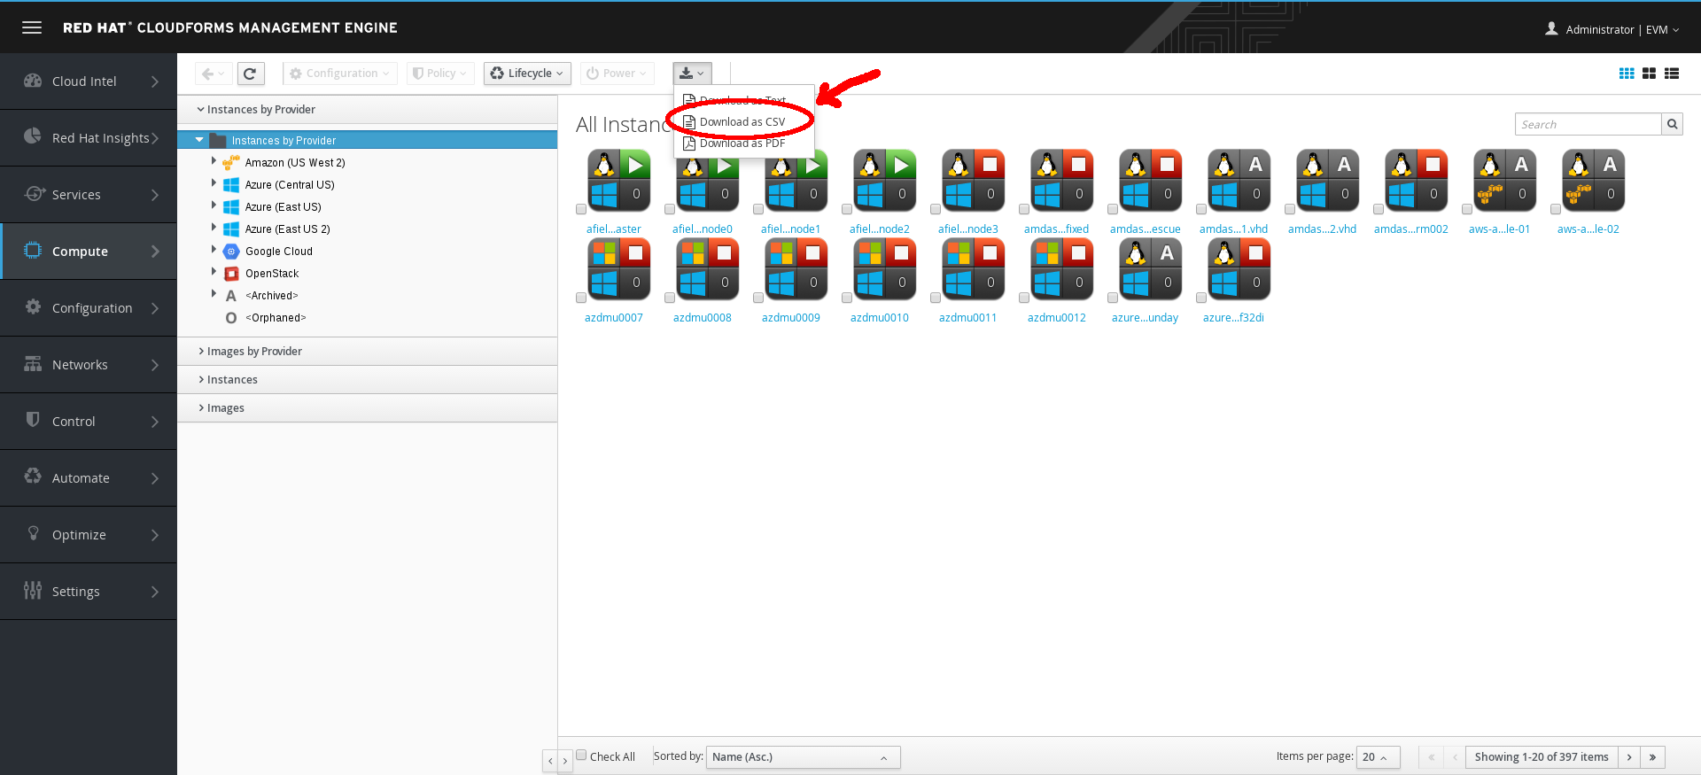Open the afiel...aster instance thumbnail
1701x775 pixels.
click(618, 180)
